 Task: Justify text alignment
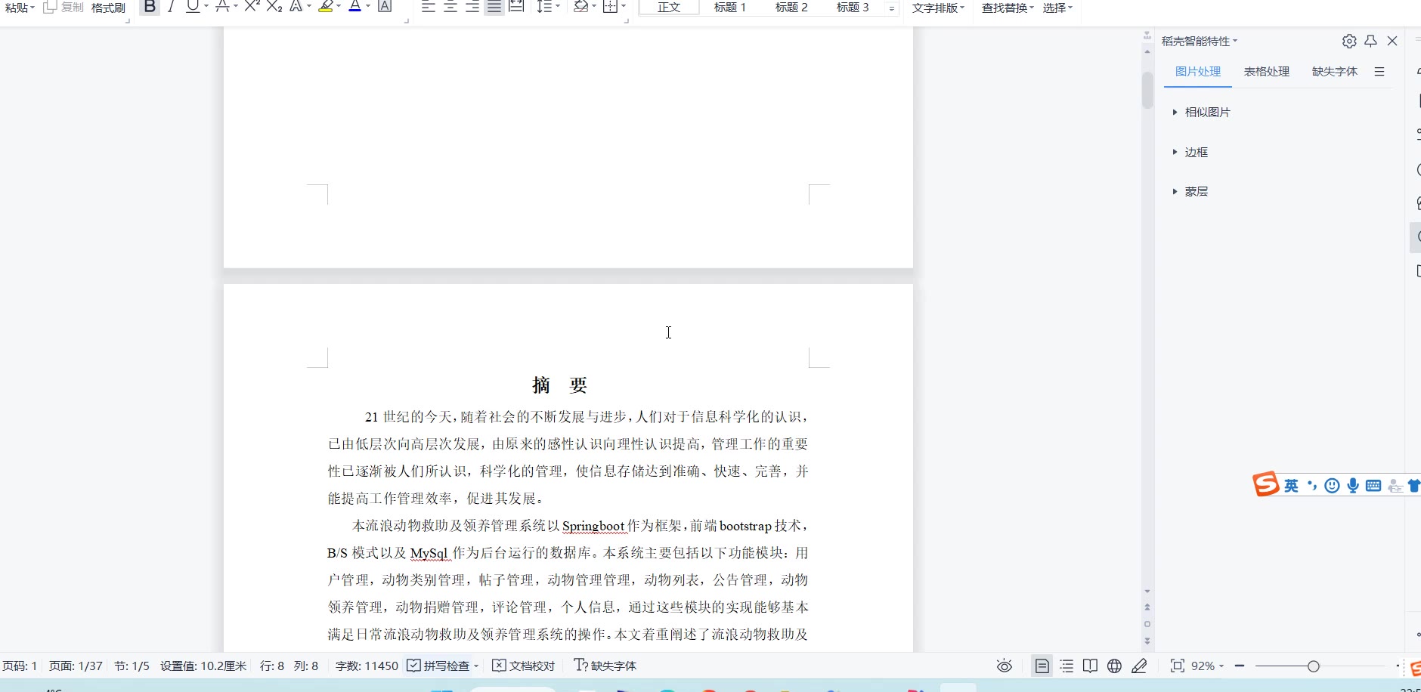point(494,7)
